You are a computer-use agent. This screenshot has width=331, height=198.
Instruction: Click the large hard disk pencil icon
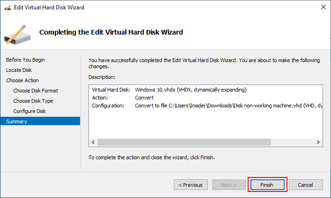17,35
